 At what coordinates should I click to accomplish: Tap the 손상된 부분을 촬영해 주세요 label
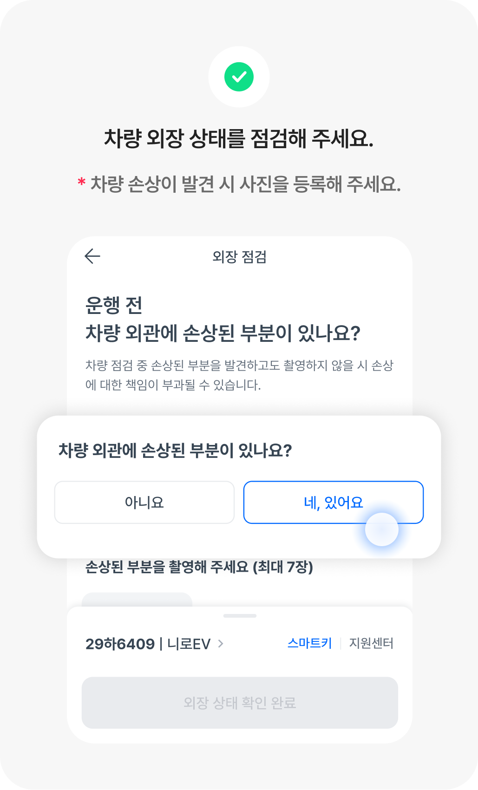[199, 567]
